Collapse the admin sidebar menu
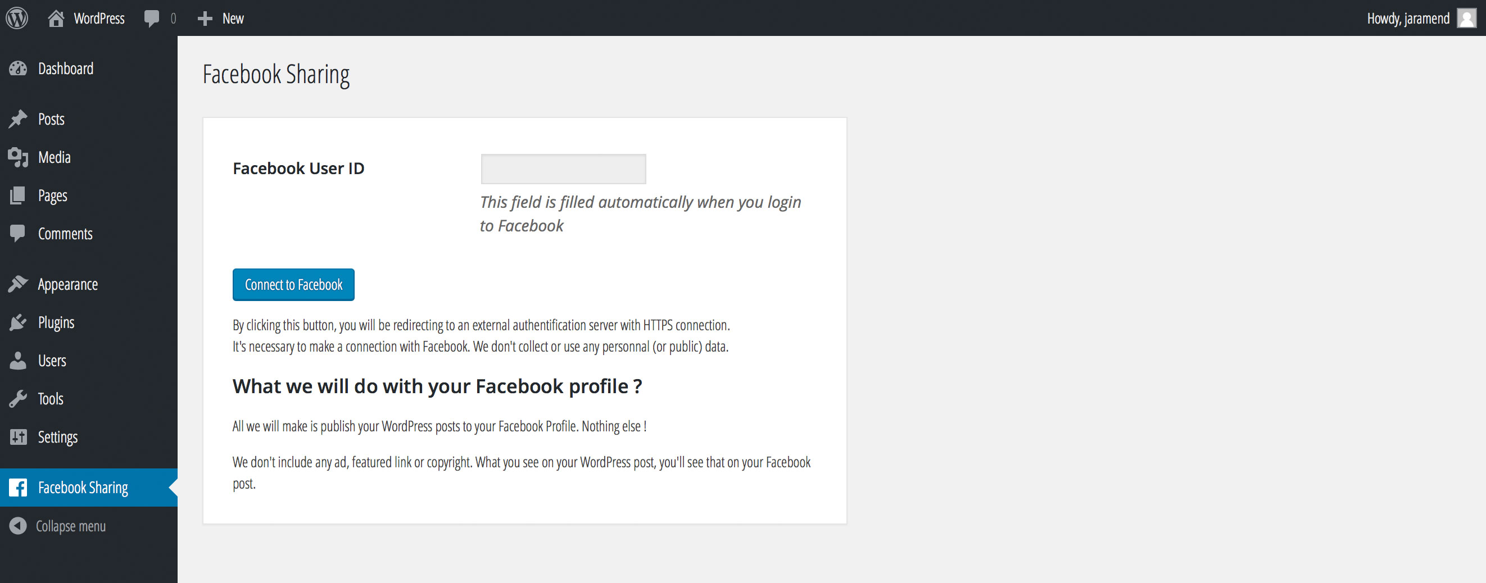The height and width of the screenshot is (583, 1486). coord(58,526)
